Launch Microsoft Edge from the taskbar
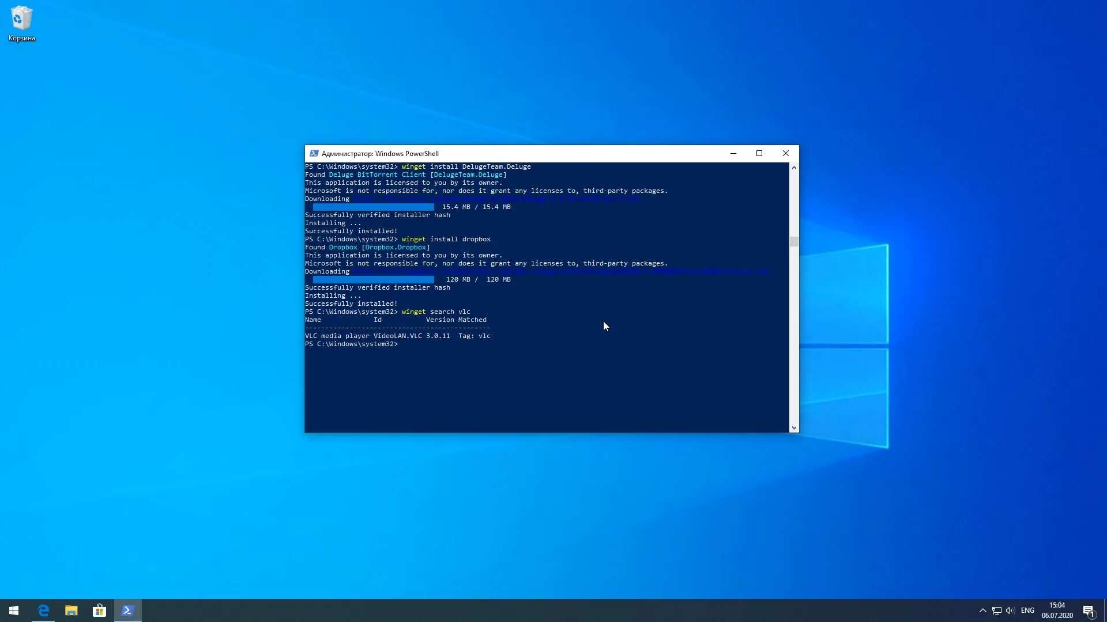This screenshot has height=622, width=1107. click(43, 610)
